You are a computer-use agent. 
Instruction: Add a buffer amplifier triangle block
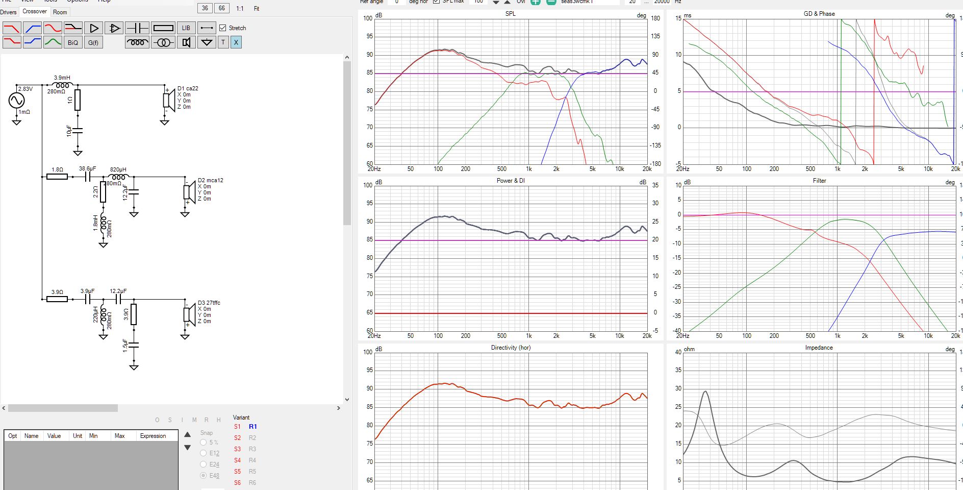93,28
